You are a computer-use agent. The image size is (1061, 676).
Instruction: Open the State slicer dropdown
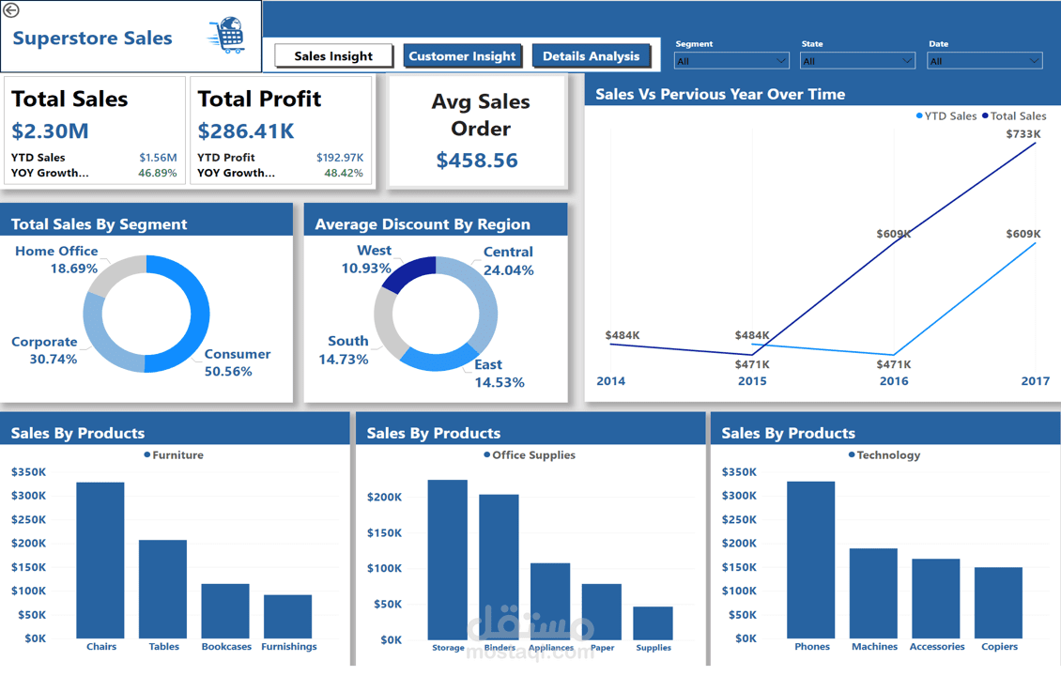pyautogui.click(x=907, y=59)
